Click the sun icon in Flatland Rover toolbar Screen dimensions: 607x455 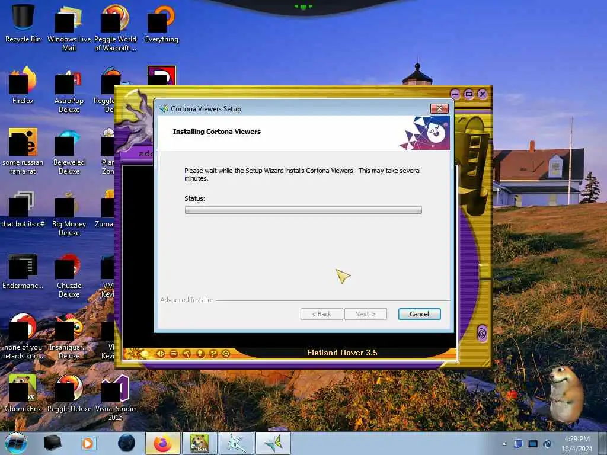point(138,353)
